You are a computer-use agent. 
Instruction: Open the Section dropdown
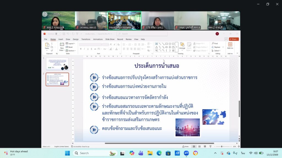pos(71,50)
